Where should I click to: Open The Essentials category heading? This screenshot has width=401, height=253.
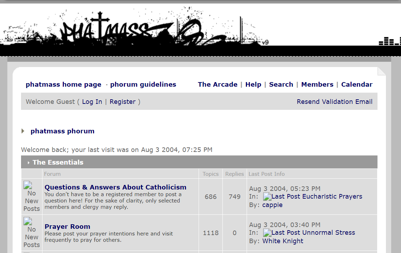(58, 162)
